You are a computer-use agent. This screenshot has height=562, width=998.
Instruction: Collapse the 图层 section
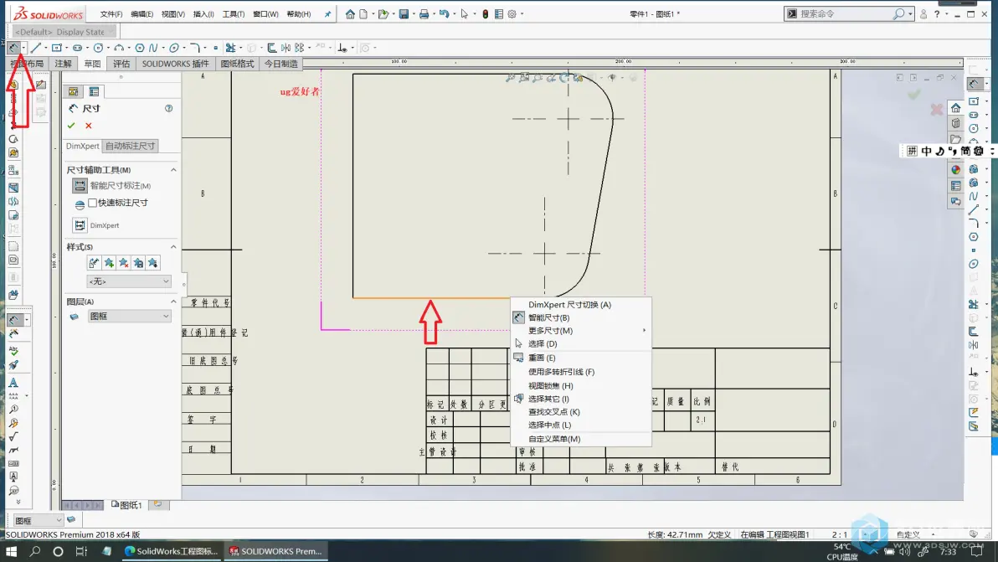[173, 302]
